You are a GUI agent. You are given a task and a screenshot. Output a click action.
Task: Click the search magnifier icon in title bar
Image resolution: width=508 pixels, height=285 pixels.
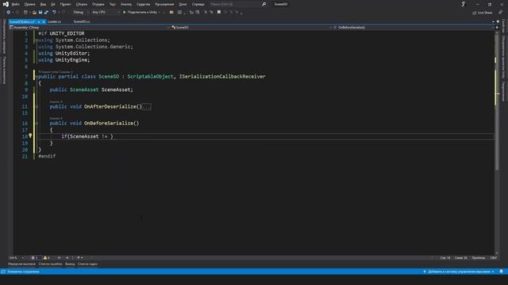(264, 4)
